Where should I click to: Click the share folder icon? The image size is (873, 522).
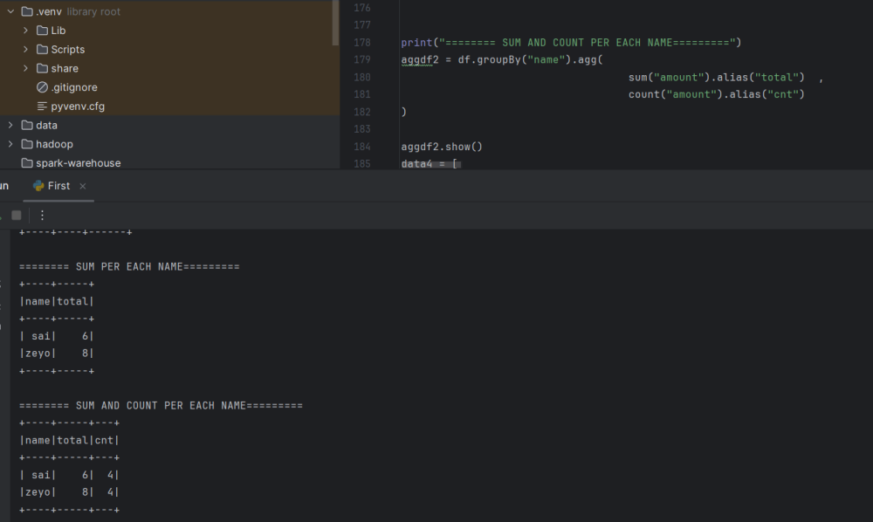click(x=42, y=68)
